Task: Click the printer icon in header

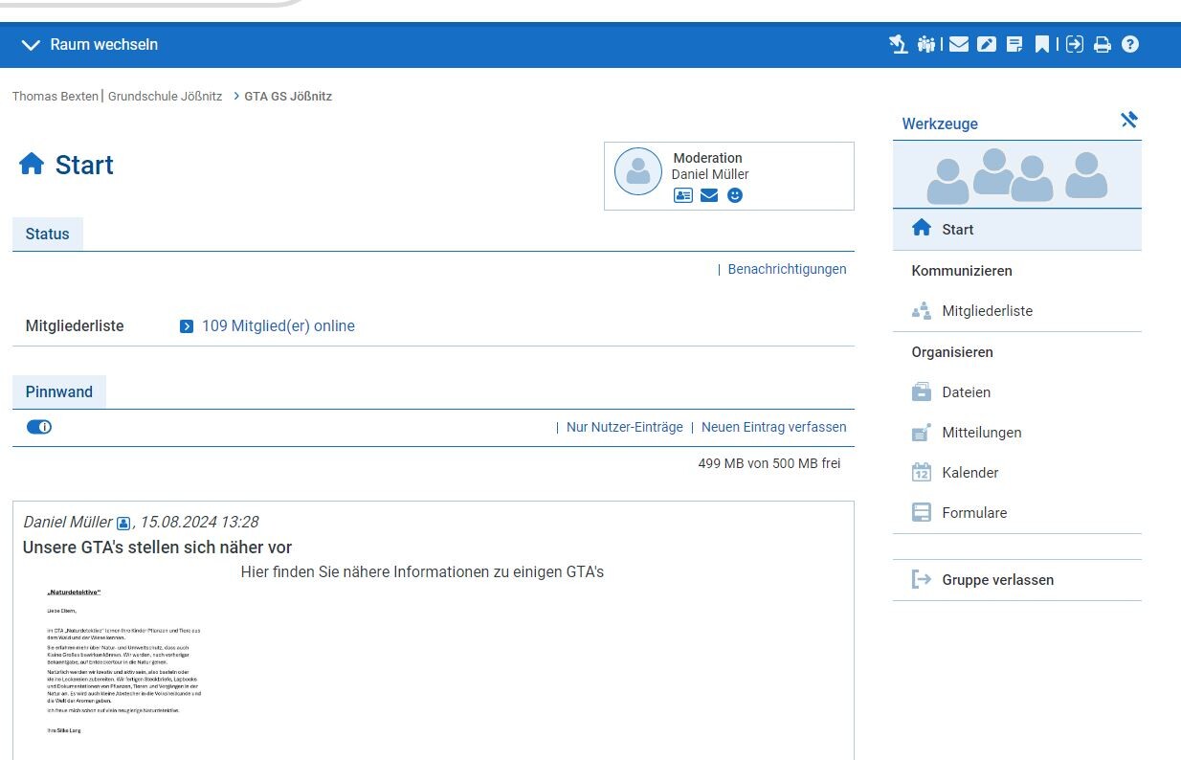Action: (x=1102, y=44)
